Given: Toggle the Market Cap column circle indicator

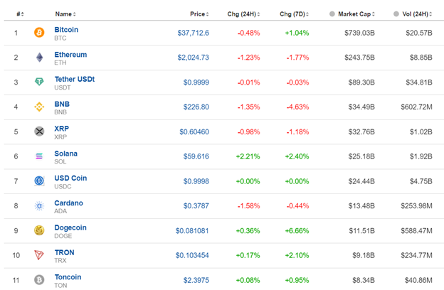Looking at the screenshot, I should [332, 14].
